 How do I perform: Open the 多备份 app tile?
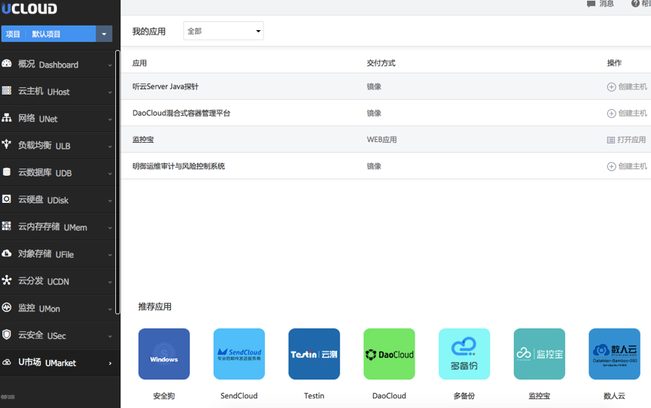464,354
